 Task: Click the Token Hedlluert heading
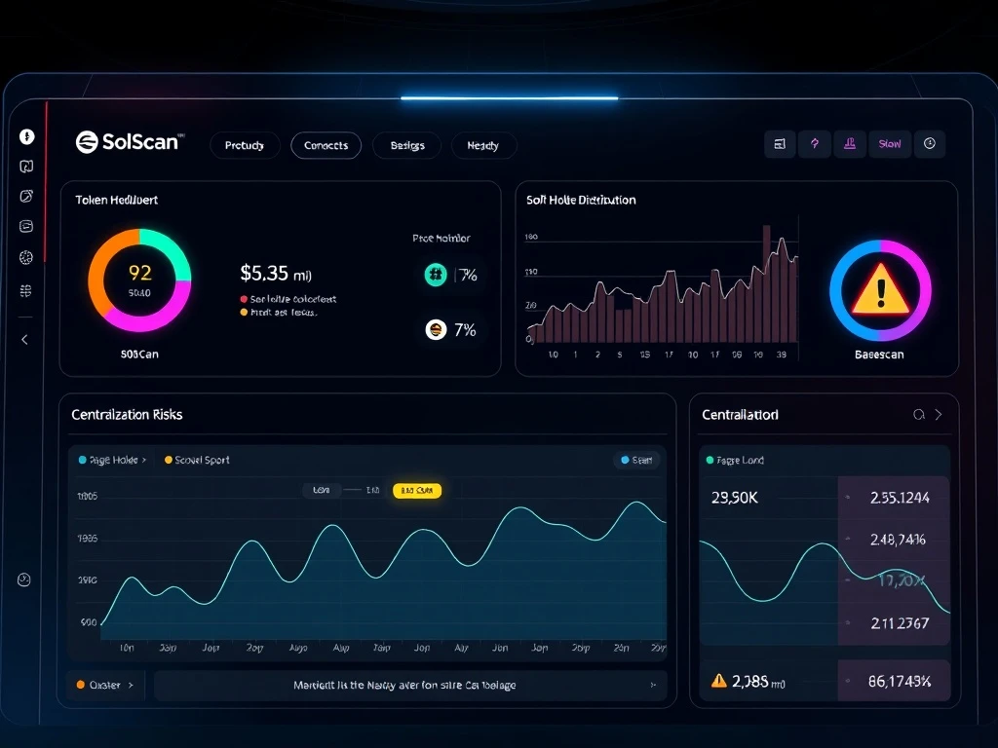pyautogui.click(x=117, y=200)
